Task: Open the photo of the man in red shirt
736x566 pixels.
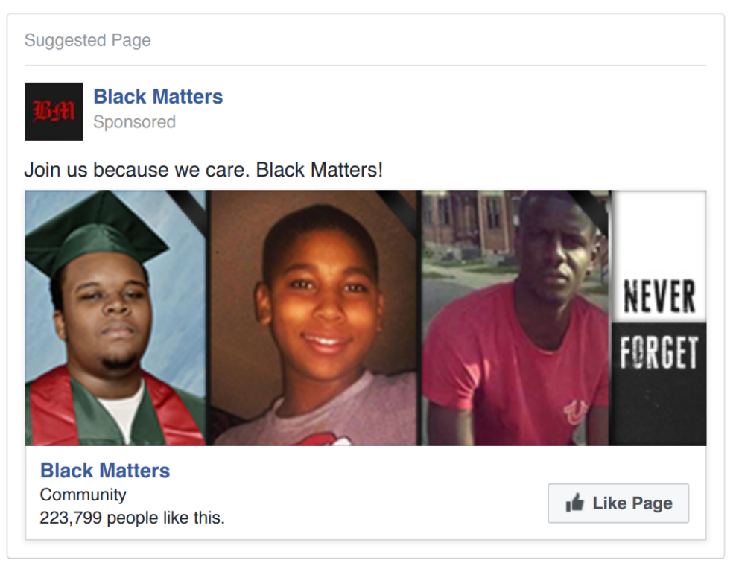Action: (x=515, y=318)
